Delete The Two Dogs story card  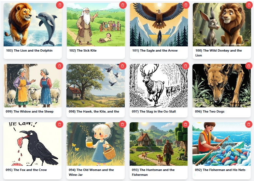pos(249,66)
